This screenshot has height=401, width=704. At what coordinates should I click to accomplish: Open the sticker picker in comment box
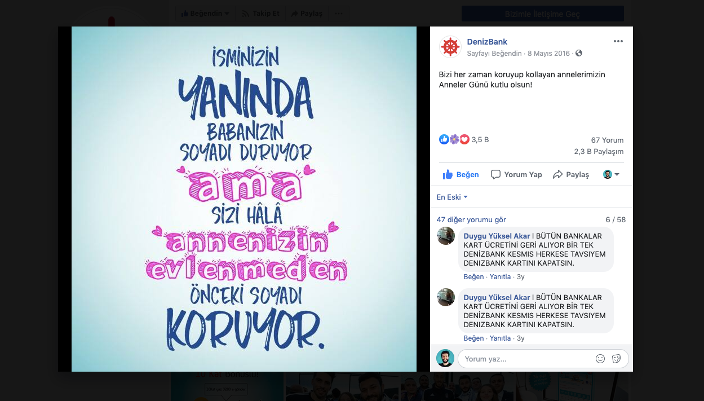point(617,359)
